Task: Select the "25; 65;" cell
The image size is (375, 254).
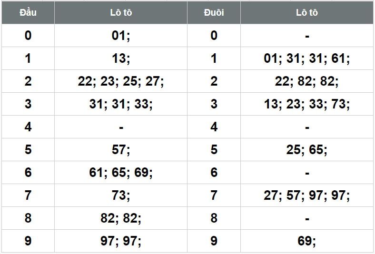Action: (307, 150)
